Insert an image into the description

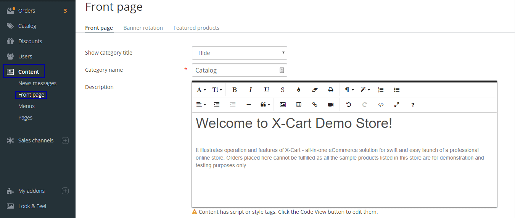pyautogui.click(x=283, y=105)
